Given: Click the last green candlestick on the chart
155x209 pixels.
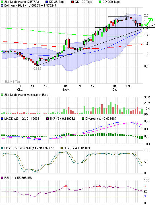Looking at the screenshot, I should point(142,25).
